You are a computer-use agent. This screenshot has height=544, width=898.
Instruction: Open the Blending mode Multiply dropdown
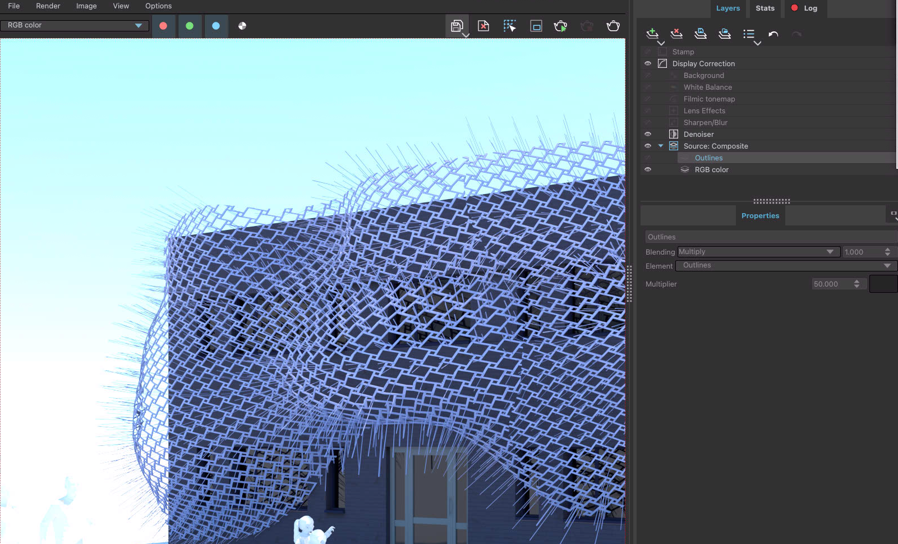pos(758,252)
